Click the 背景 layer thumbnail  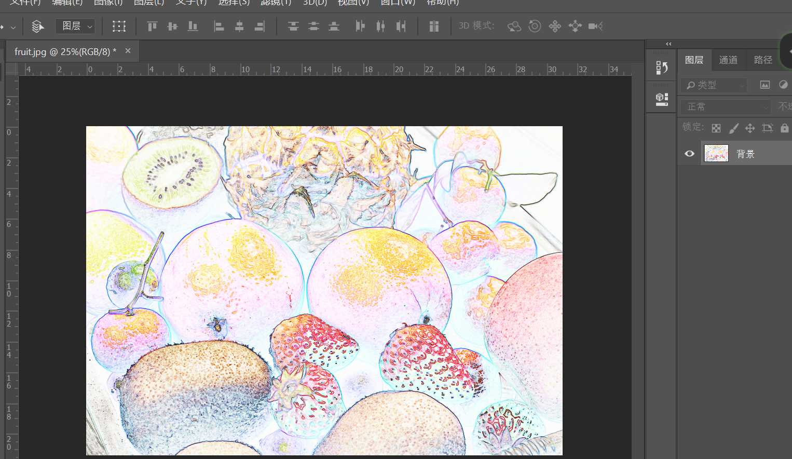pos(716,153)
